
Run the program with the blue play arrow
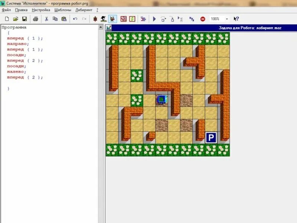(x=154, y=19)
